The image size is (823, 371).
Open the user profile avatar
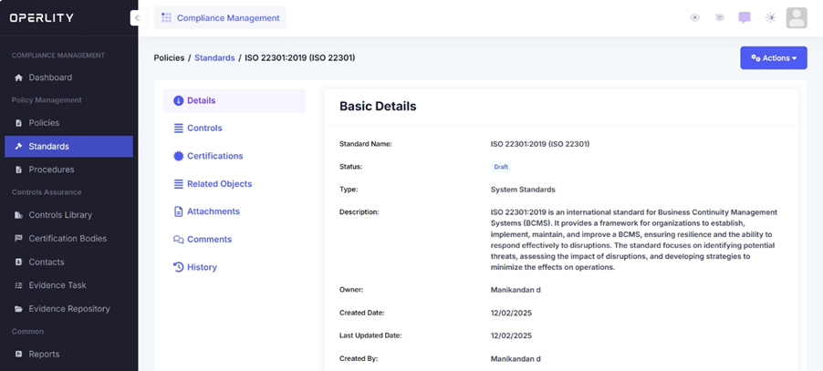pos(797,17)
